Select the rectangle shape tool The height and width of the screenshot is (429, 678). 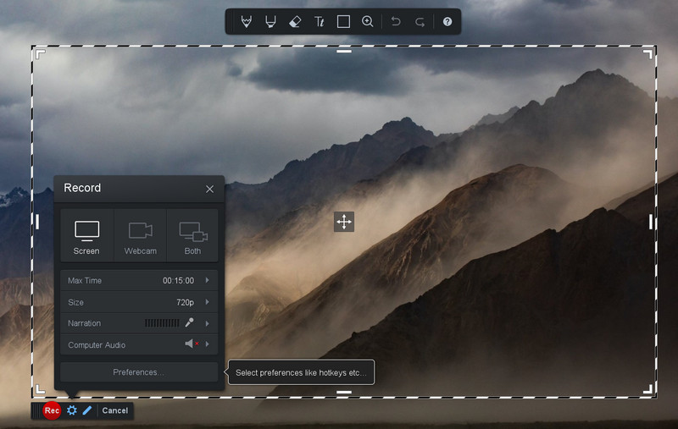[343, 22]
